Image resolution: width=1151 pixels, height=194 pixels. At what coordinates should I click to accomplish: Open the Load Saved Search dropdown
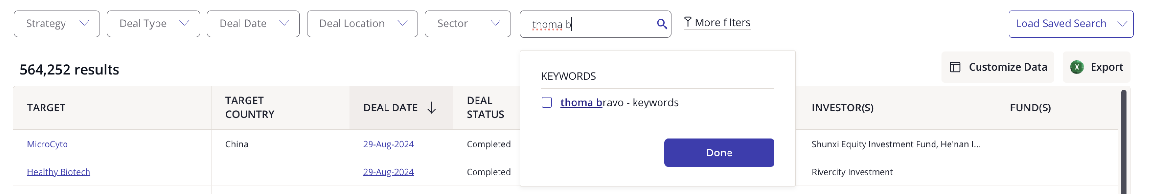click(1070, 24)
